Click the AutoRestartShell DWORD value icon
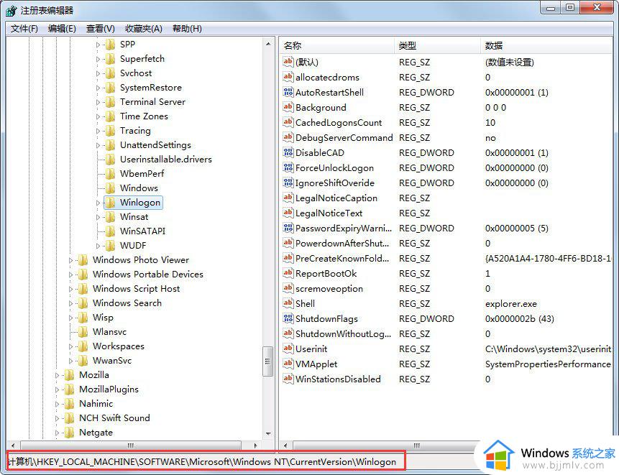 pos(288,92)
